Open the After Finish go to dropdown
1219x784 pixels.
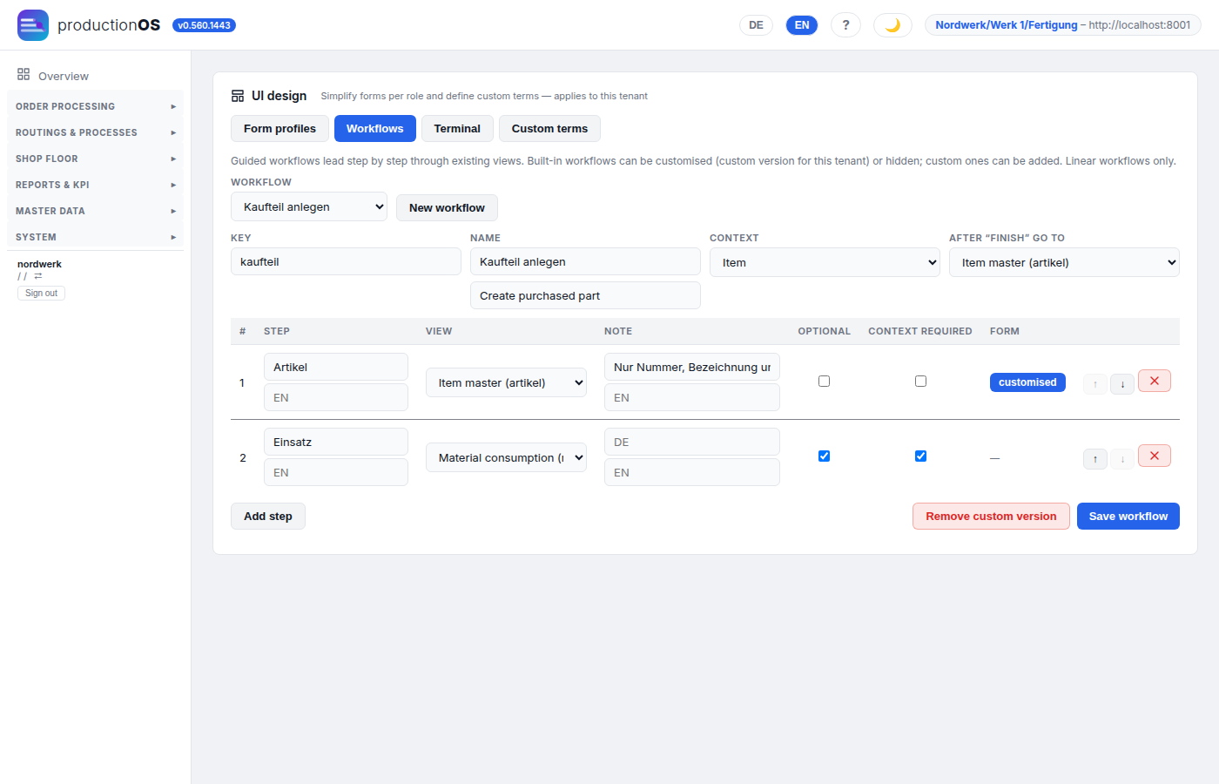click(1064, 262)
